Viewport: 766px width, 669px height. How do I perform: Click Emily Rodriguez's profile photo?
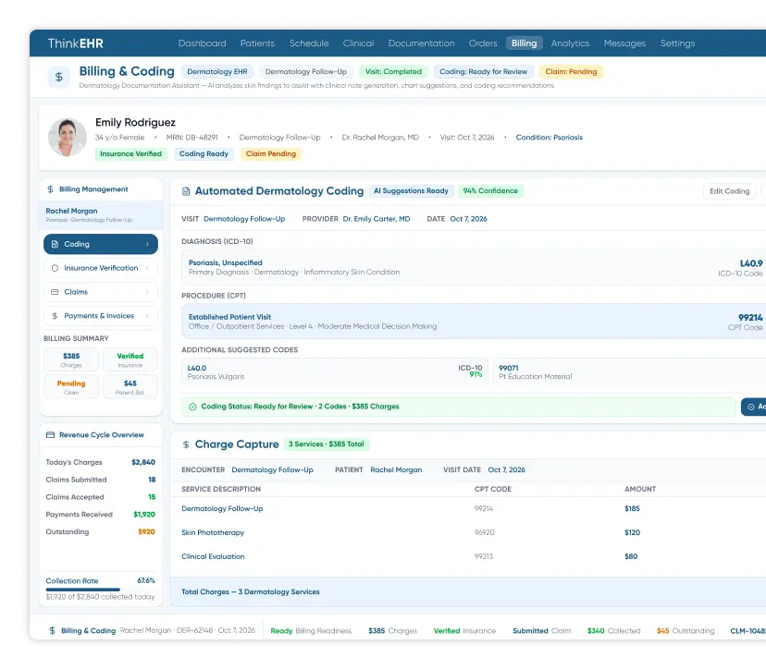pos(68,137)
